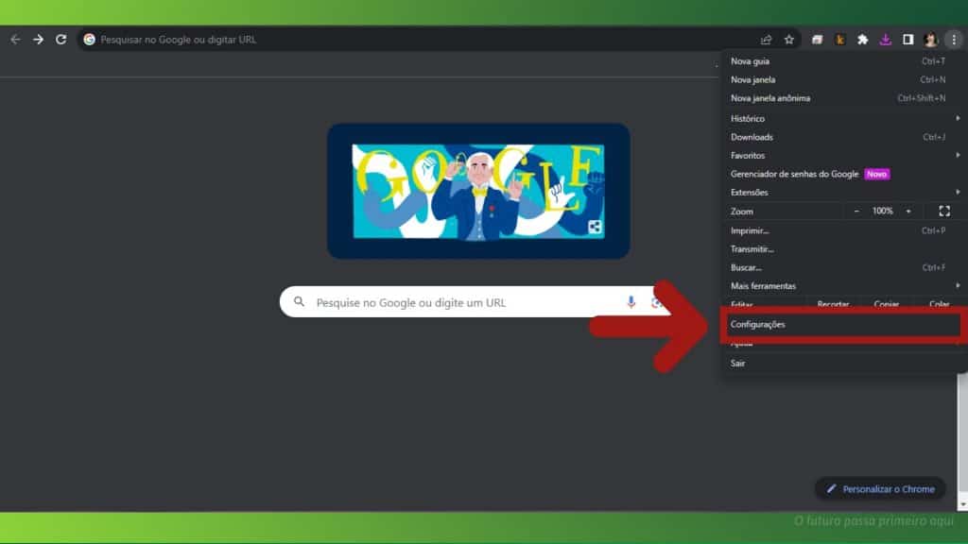Viewport: 968px width, 544px height.
Task: Select Nova janela menu entry
Action: click(x=843, y=79)
